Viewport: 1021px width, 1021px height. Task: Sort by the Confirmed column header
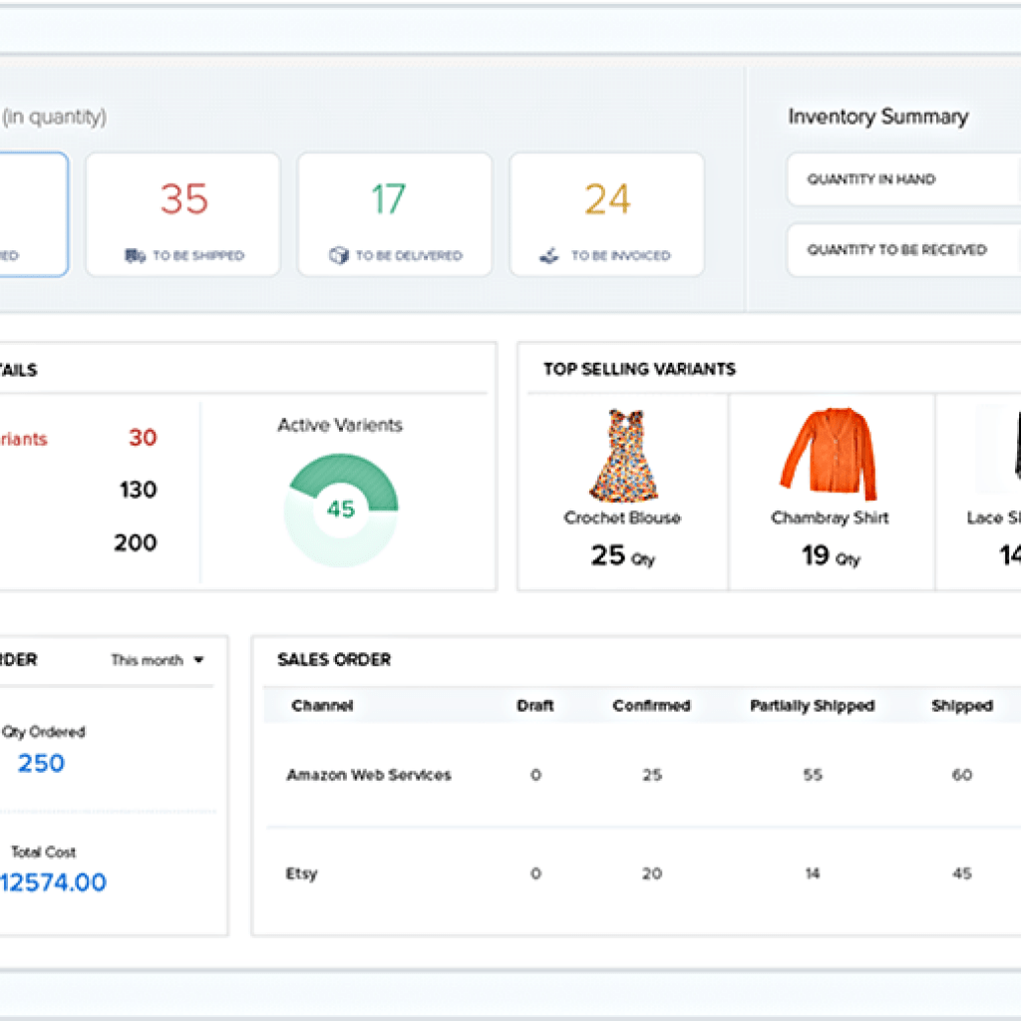[651, 705]
